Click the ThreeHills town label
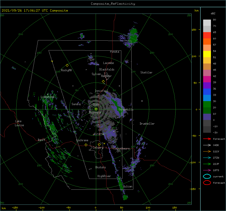226x211 pixels. pos(126,110)
